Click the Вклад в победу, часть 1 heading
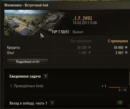130x109 pixels. point(28,103)
